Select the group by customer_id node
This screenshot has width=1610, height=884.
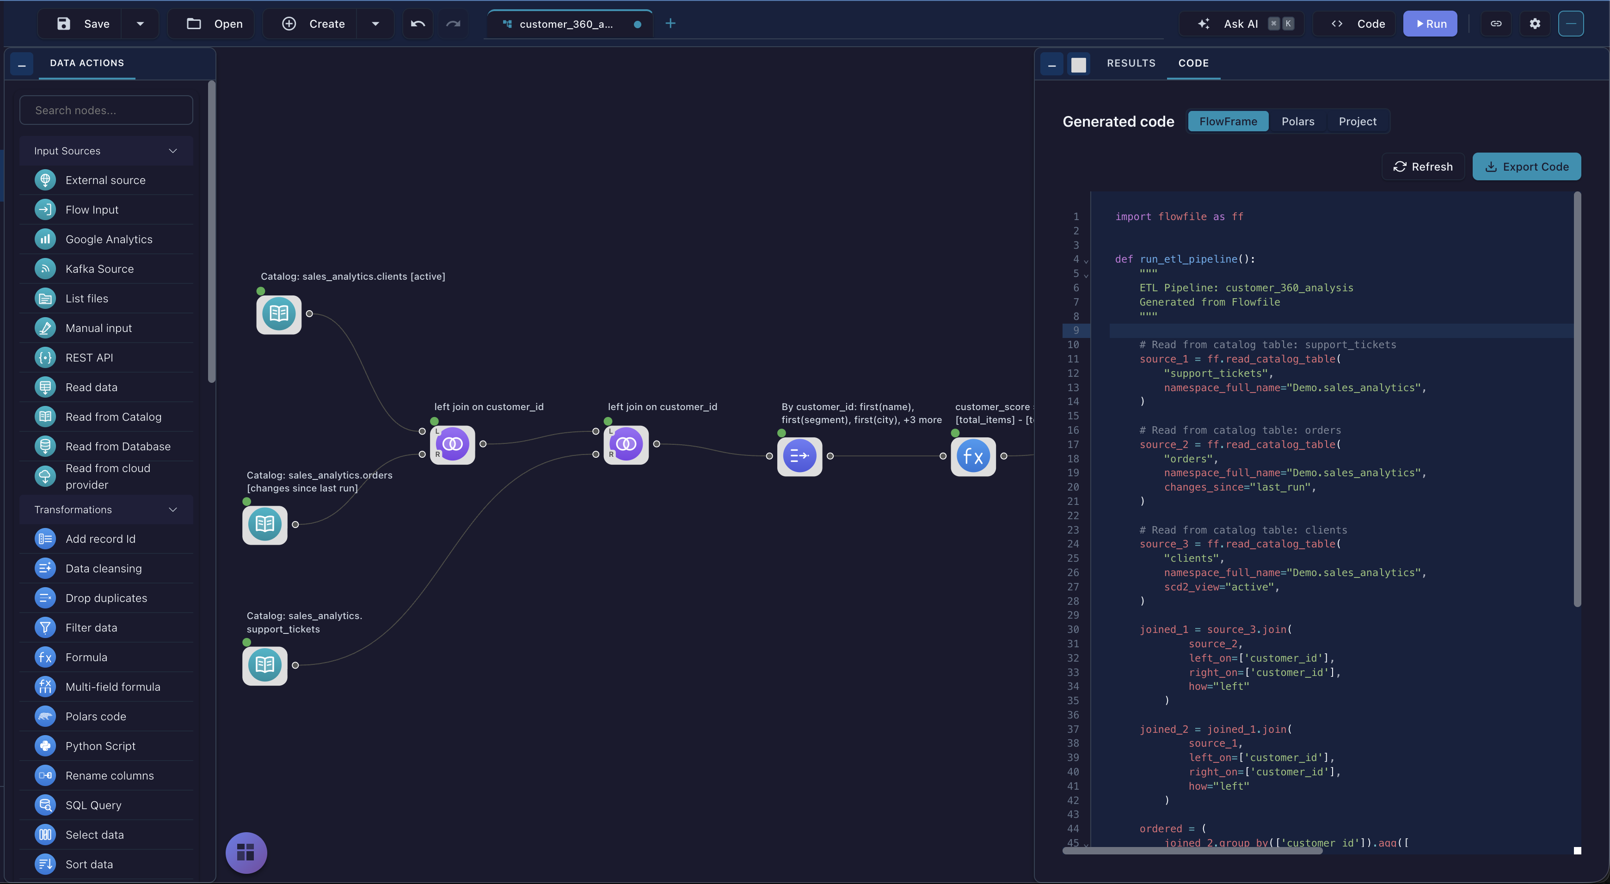coord(799,456)
